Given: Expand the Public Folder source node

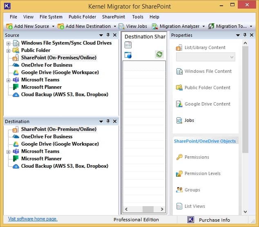Looking at the screenshot, I should [8, 51].
